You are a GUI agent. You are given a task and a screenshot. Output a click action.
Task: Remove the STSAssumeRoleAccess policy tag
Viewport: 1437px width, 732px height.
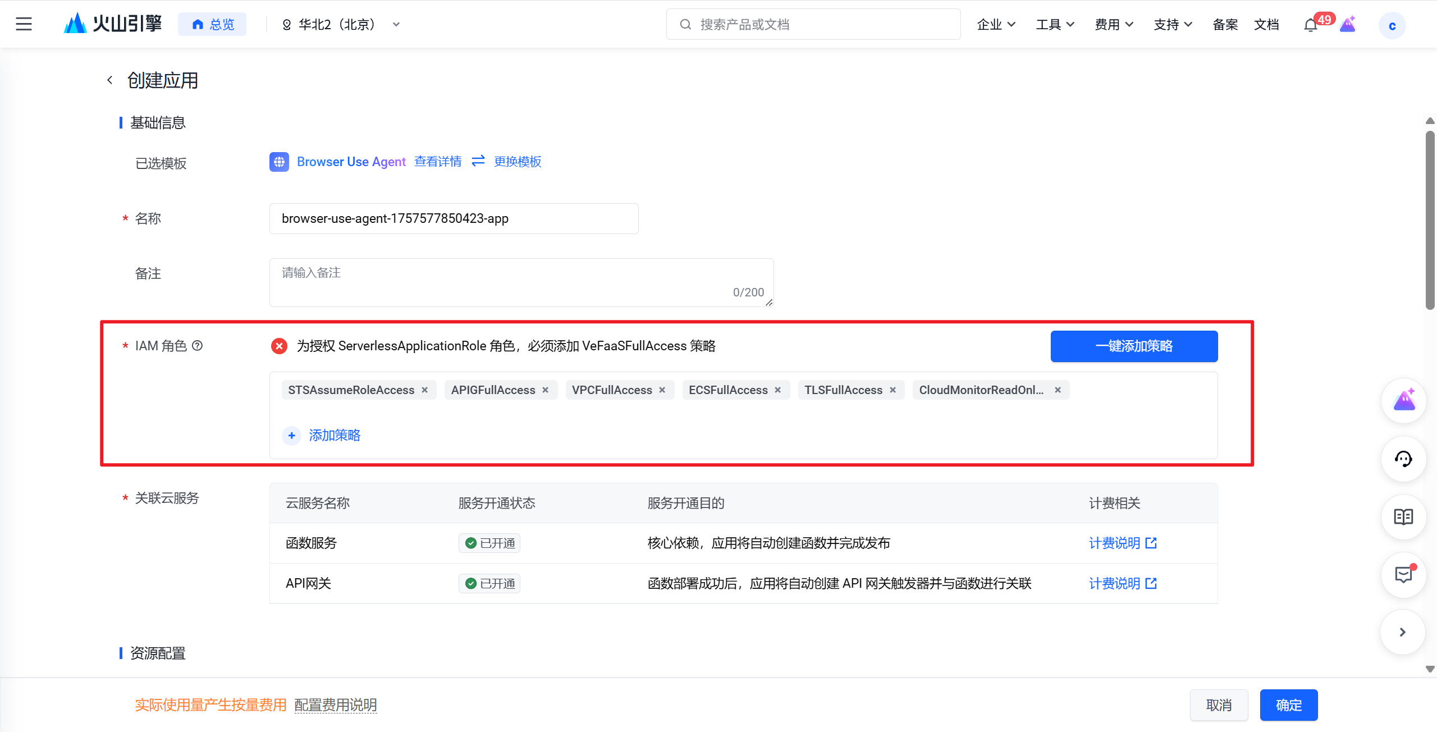[x=424, y=390]
